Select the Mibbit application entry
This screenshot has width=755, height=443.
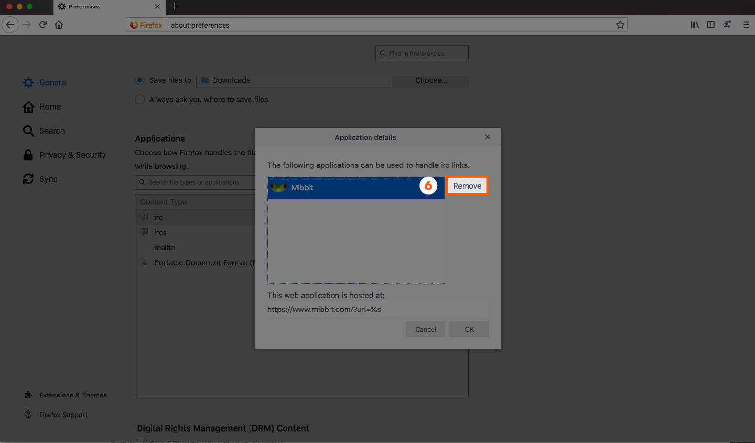point(356,188)
